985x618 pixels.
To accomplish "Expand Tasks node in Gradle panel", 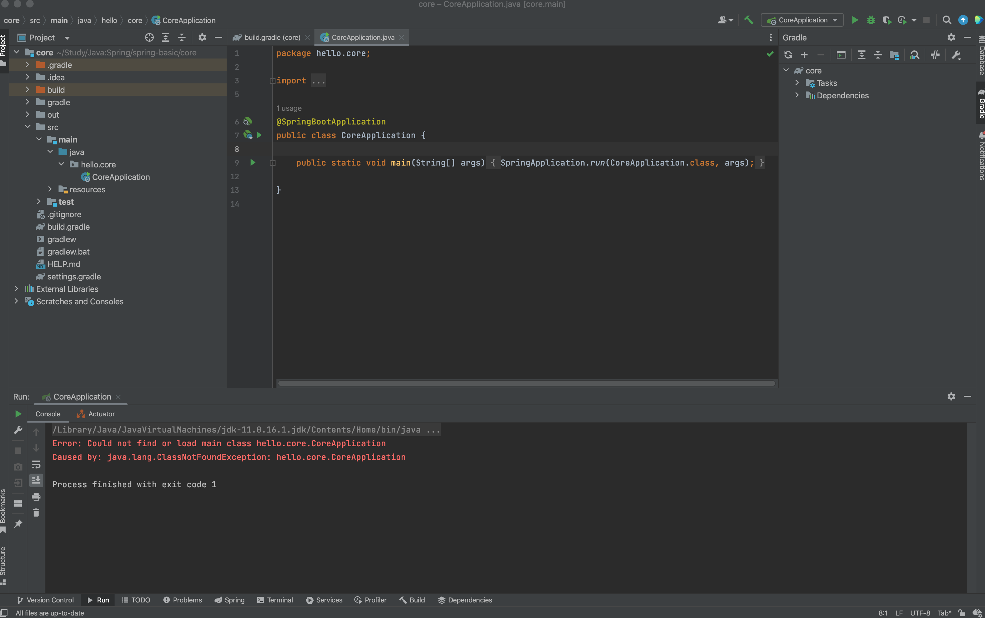I will (797, 82).
